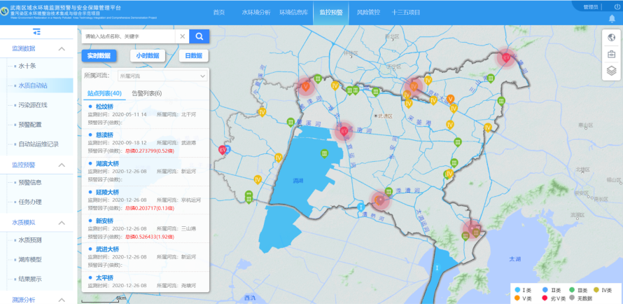Image resolution: width=623 pixels, height=304 pixels.
Task: Select the red 劣V marker at far left edge
Action: tap(222, 150)
